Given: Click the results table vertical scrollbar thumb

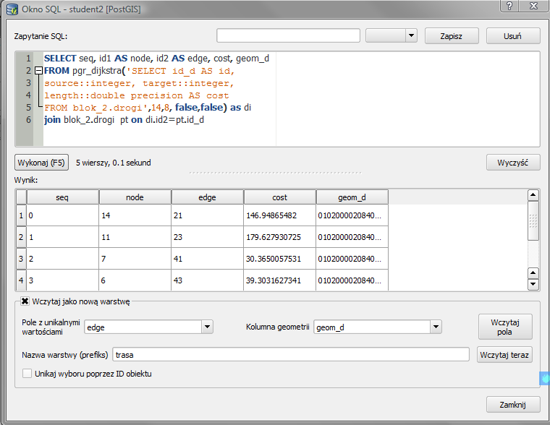Looking at the screenshot, I should 533,220.
